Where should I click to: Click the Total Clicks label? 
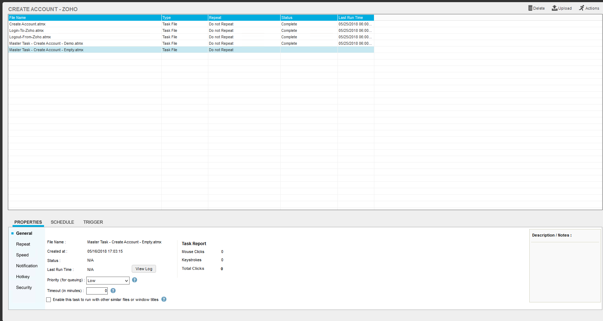click(x=193, y=268)
